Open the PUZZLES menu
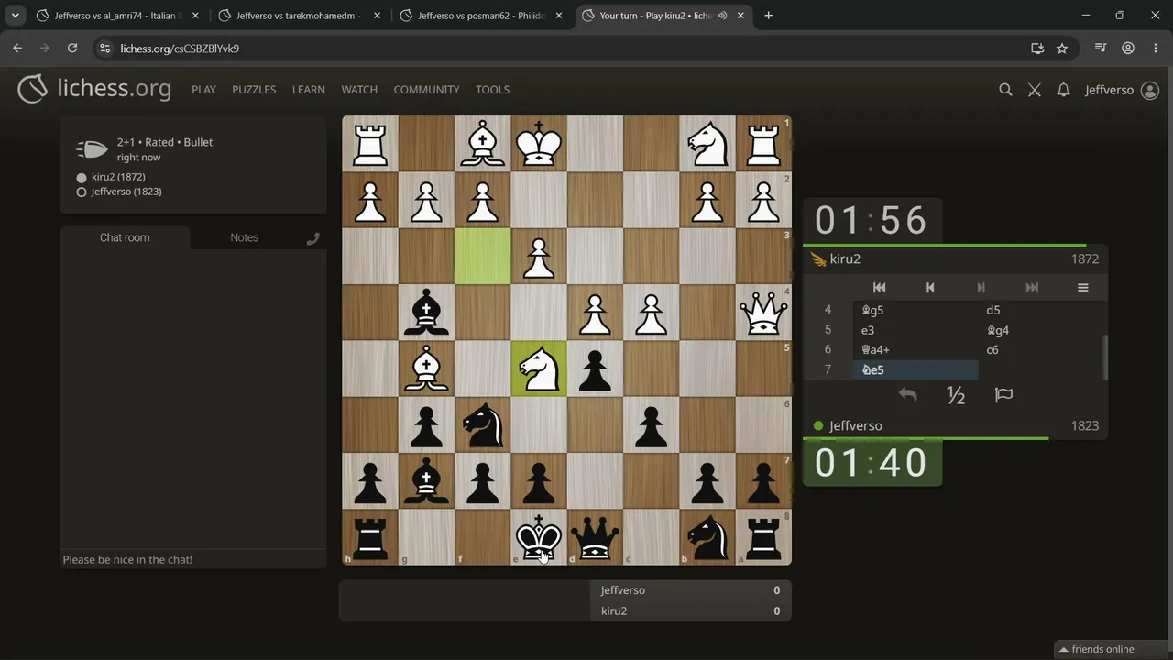This screenshot has height=660, width=1173. [x=254, y=90]
